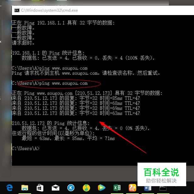194x194 pixels.
Task: Click the reply line with 时间=63ms
Action: click(x=76, y=113)
